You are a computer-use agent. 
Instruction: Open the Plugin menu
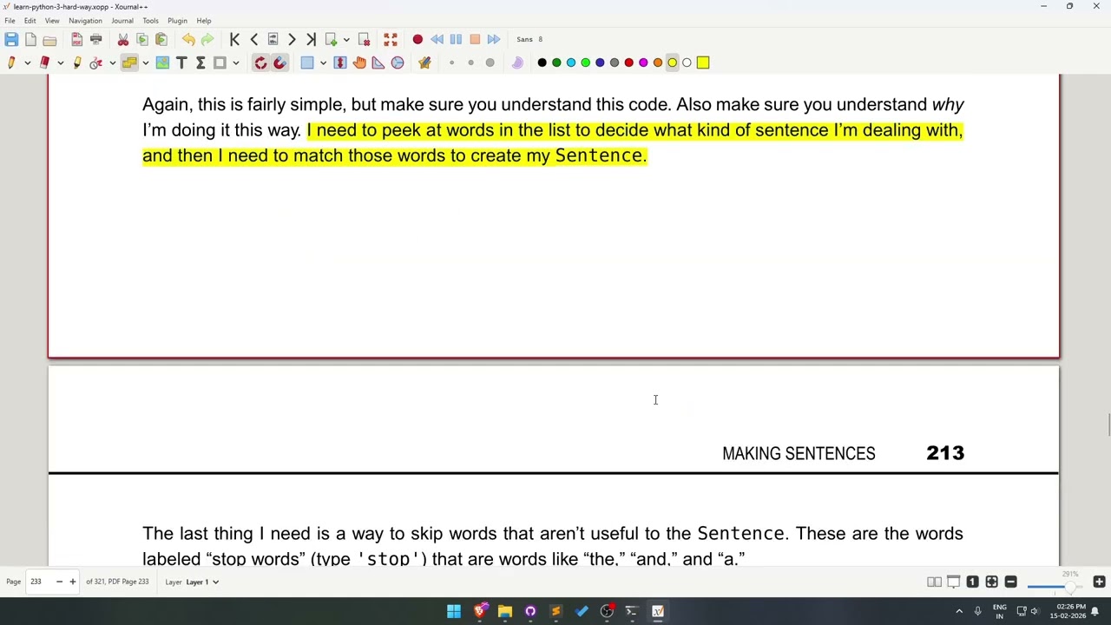coord(177,21)
